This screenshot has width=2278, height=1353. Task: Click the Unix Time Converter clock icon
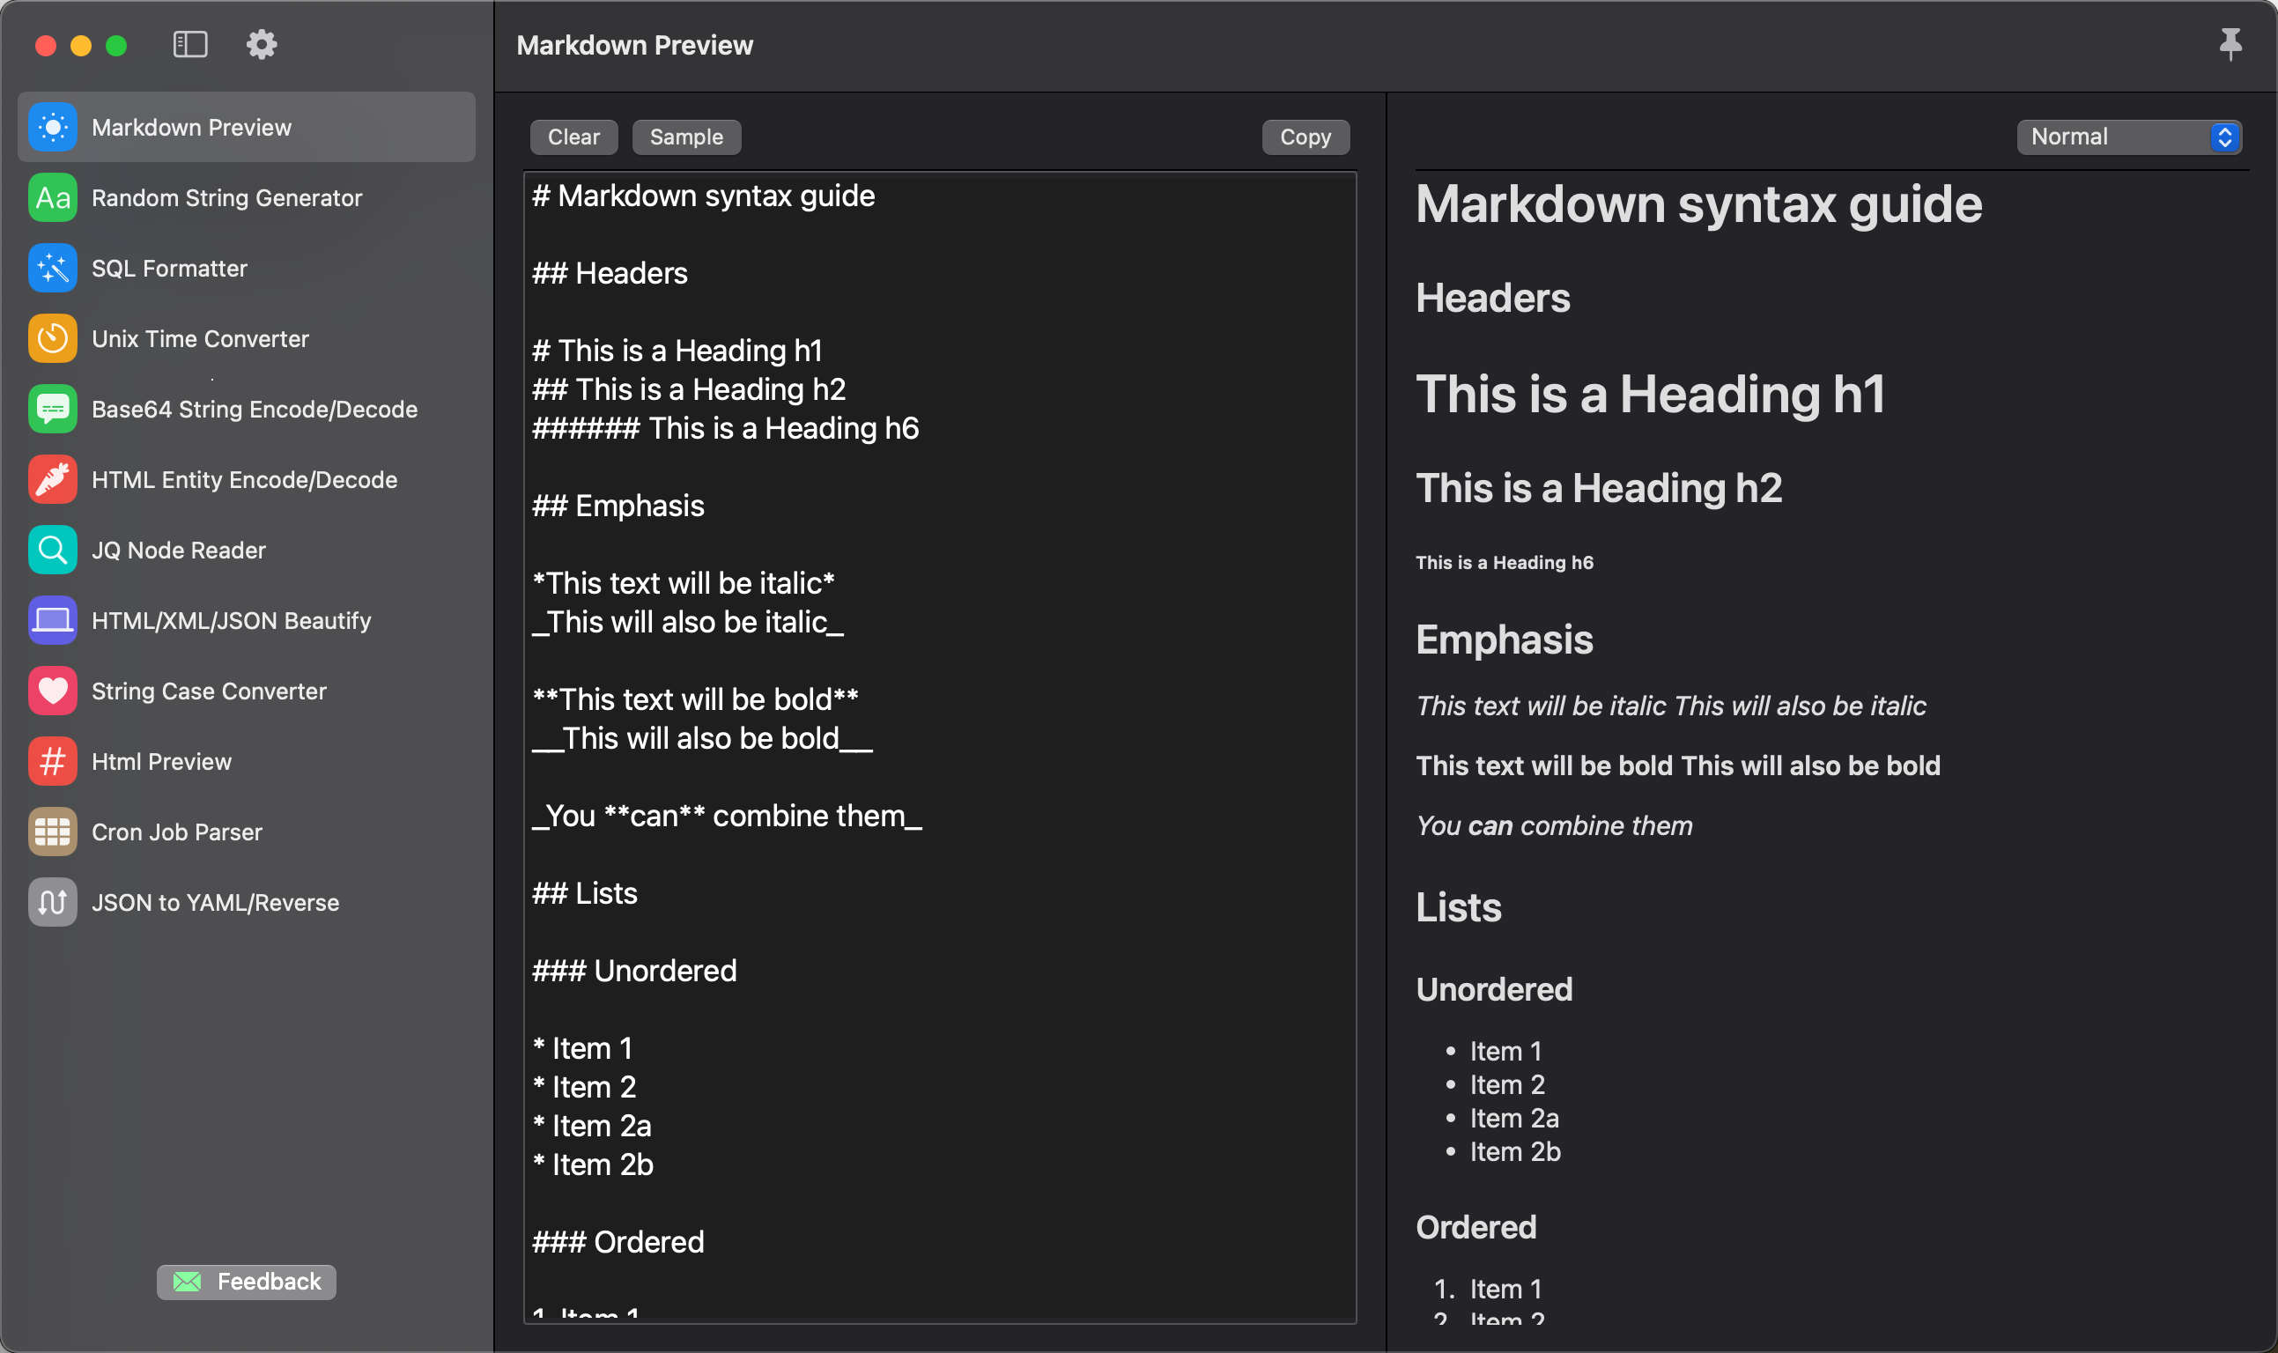[x=53, y=338]
